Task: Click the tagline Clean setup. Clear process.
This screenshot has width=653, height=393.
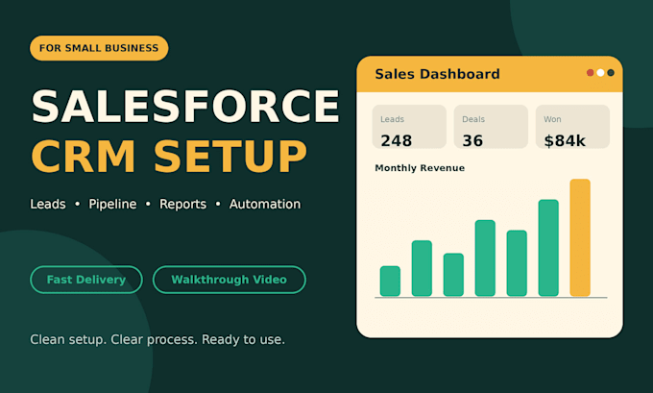Action: tap(157, 339)
